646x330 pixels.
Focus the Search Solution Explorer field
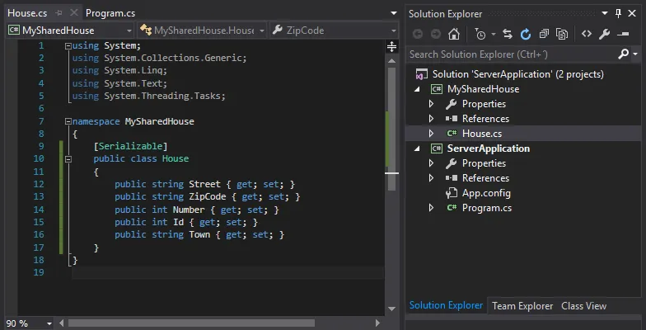click(513, 54)
